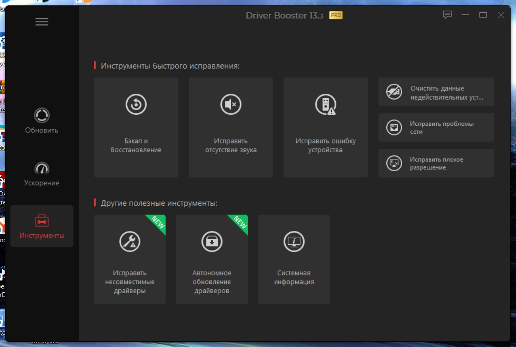Click the device error warning icon
The height and width of the screenshot is (347, 516).
point(326,104)
